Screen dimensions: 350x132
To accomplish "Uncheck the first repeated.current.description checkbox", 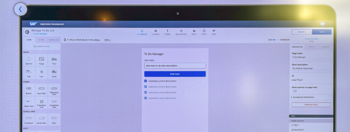I will (146, 81).
